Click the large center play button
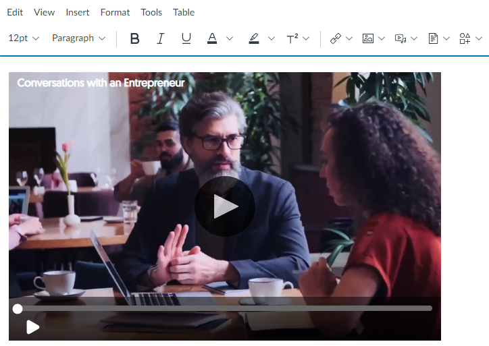Viewport: 489px width, 346px height. [x=225, y=206]
